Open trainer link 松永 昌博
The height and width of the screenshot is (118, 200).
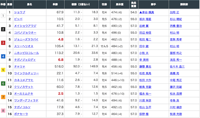[x=176, y=94]
